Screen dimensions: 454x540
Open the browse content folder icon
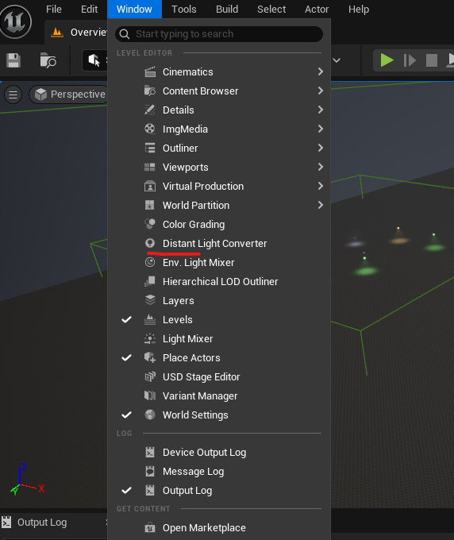click(x=48, y=60)
